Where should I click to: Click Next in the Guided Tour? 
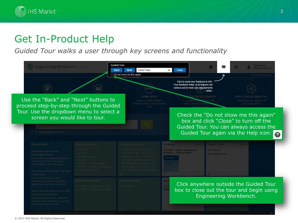129,70
